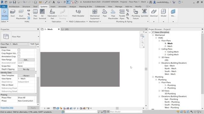This screenshot has width=204, height=114.
Task: Open the Massing & Site ribbon tab
Action: pos(85,6)
